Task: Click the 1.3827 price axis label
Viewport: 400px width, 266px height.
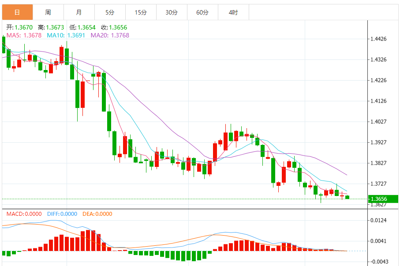Action: [378, 163]
